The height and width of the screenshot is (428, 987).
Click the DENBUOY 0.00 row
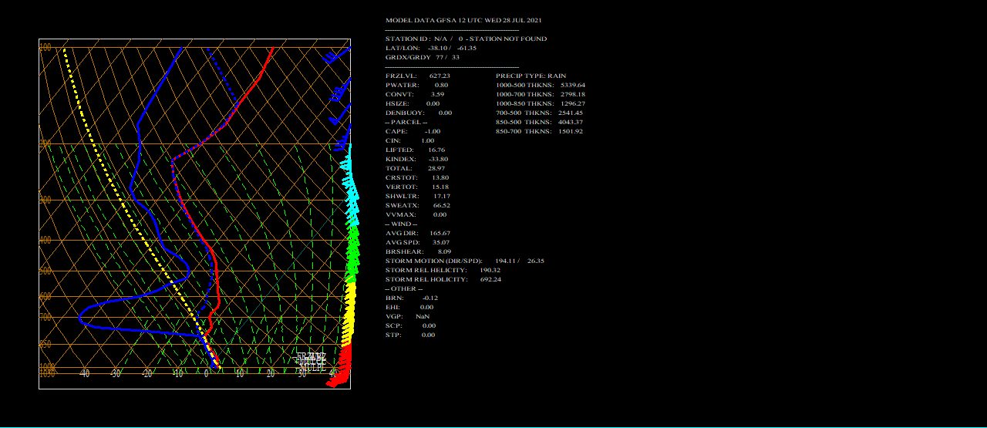tap(419, 113)
